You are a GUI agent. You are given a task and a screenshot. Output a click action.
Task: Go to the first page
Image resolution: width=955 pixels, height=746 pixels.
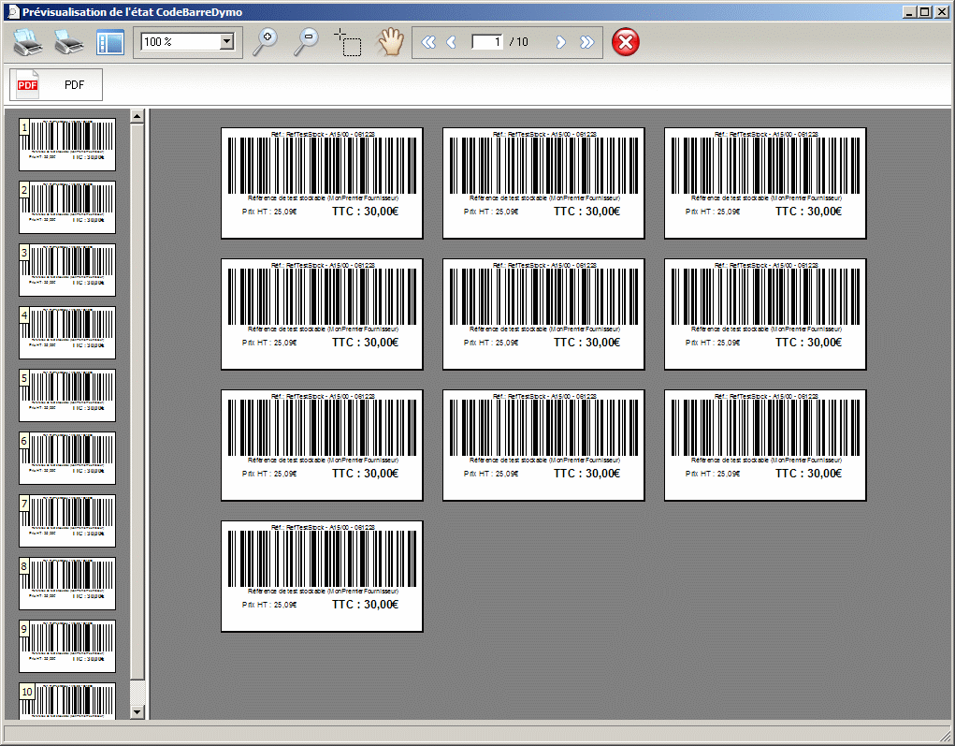[428, 42]
